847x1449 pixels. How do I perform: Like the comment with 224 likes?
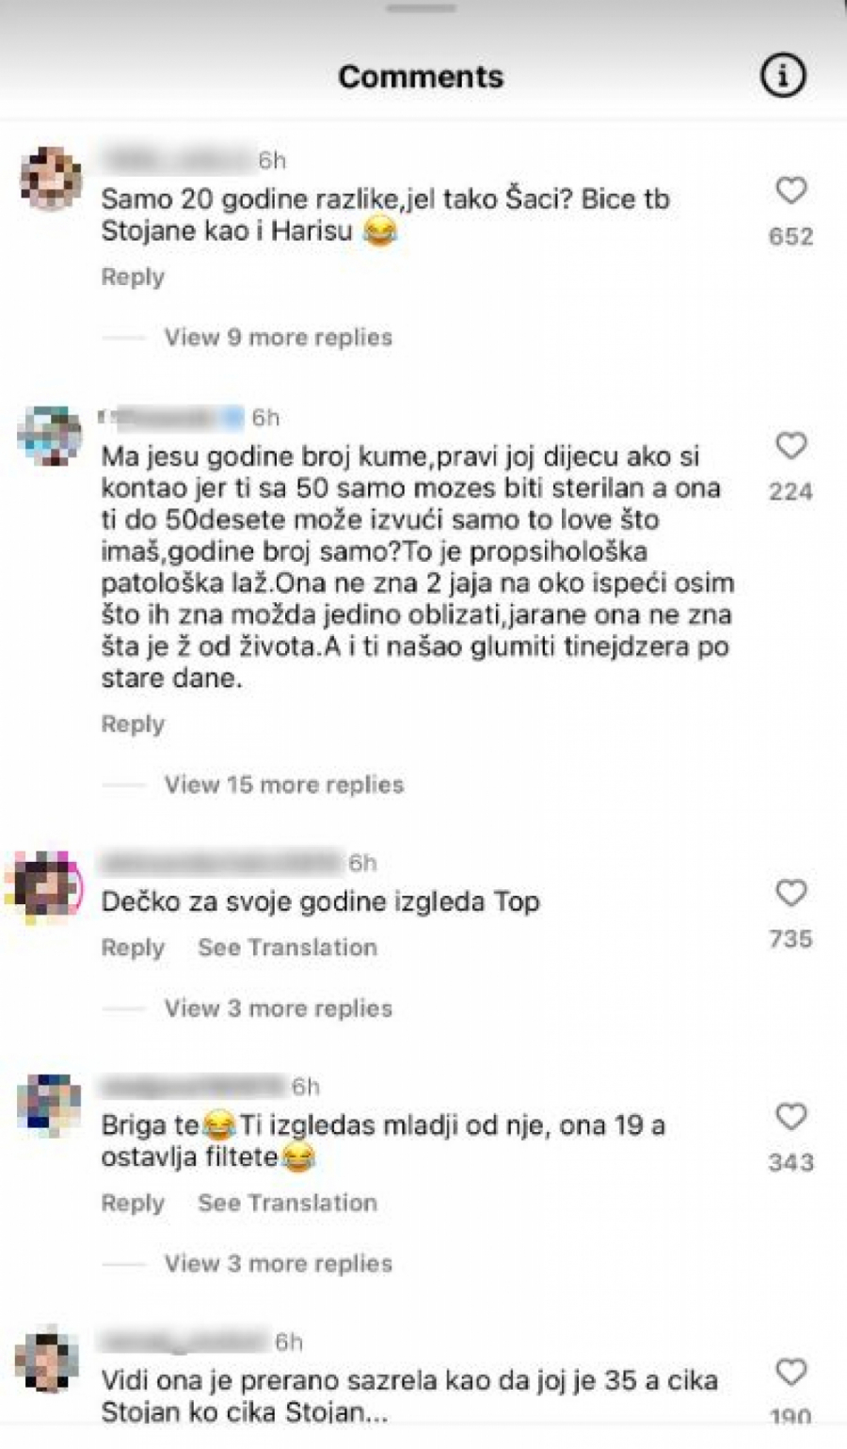pyautogui.click(x=791, y=445)
